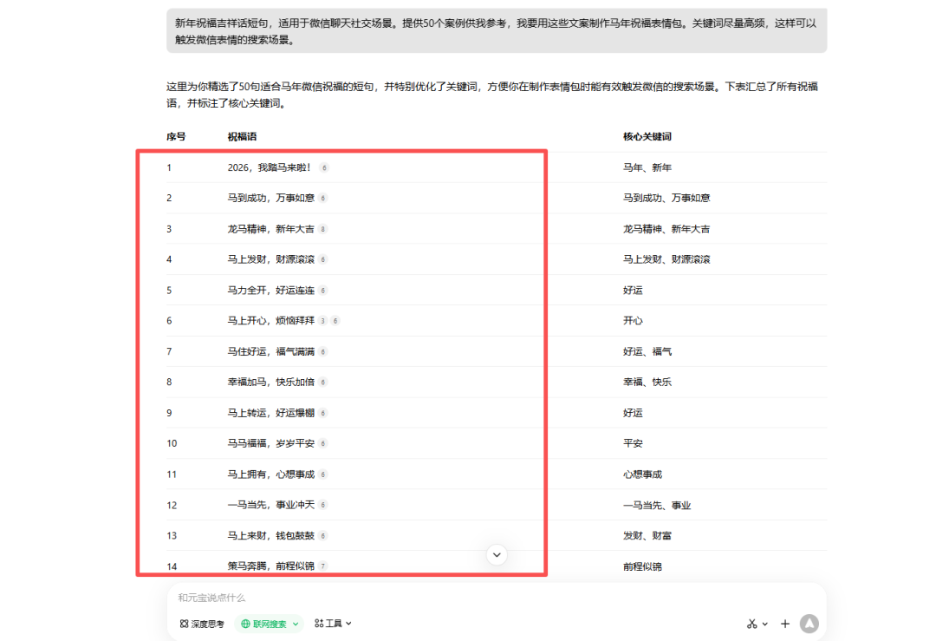This screenshot has width=936, height=641.
Task: Click the plus icon to add attachment
Action: click(785, 624)
